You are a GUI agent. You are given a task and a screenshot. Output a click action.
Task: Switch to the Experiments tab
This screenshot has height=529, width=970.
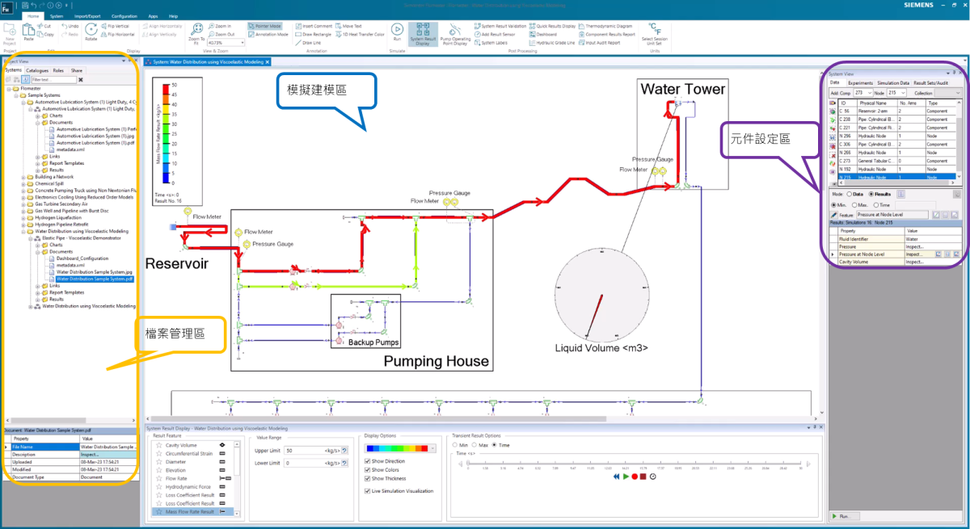coord(860,82)
